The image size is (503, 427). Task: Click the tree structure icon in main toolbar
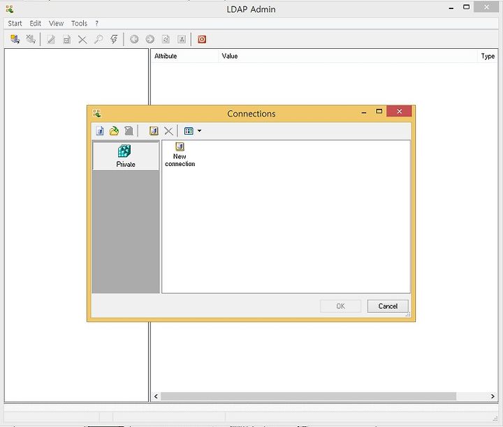182,39
